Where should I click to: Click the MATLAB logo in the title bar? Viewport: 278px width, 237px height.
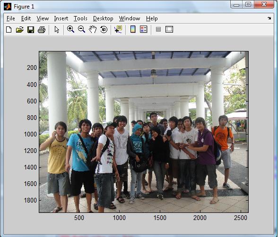(x=8, y=7)
